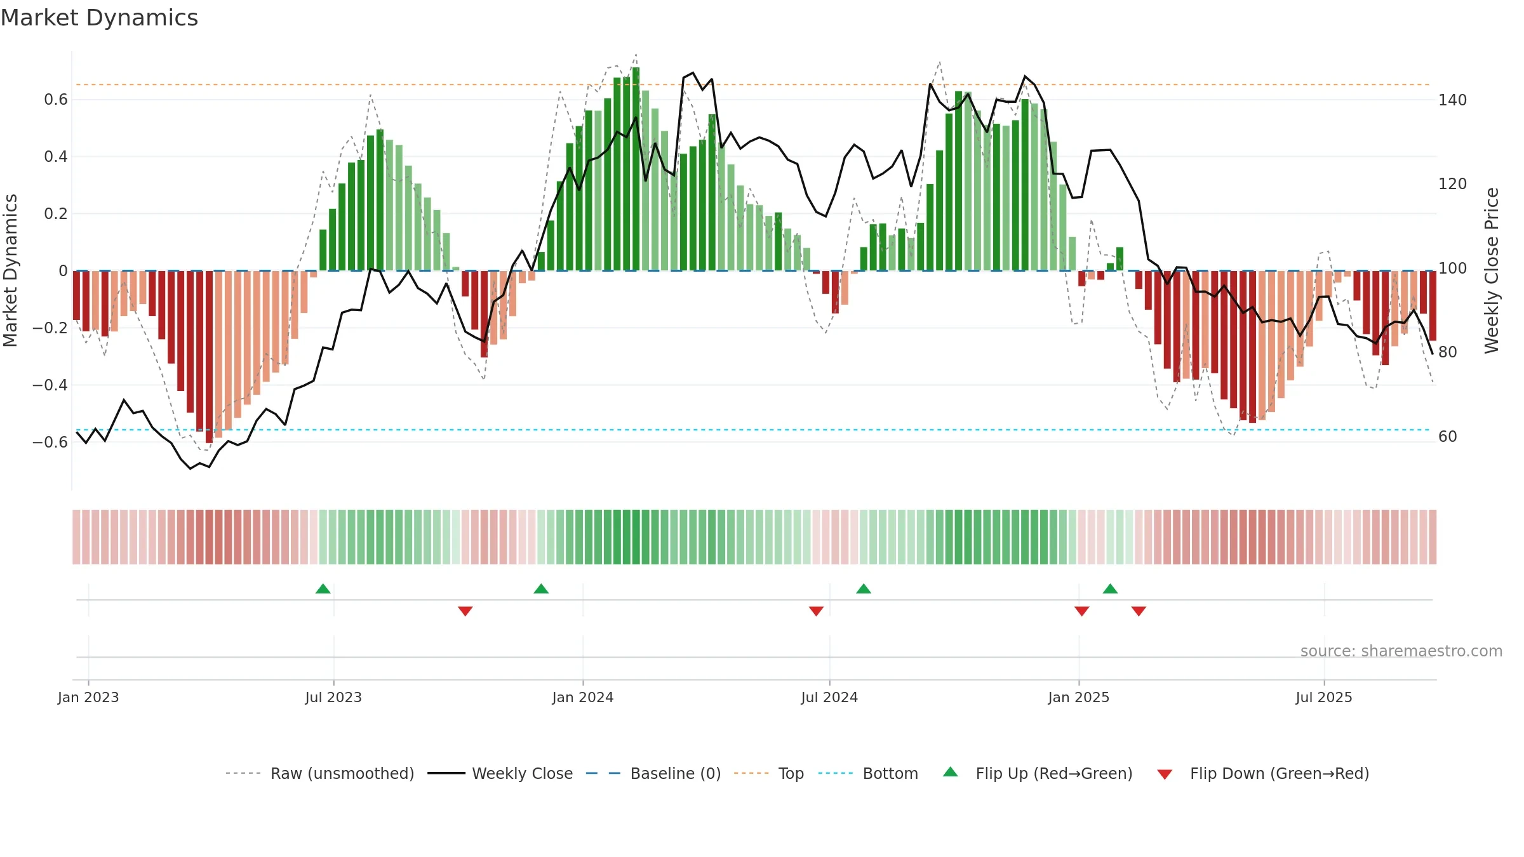The width and height of the screenshot is (1524, 857).
Task: Click the '120' right axis price label
Action: 1453,183
